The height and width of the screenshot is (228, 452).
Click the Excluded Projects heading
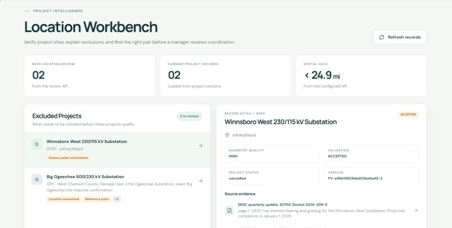(x=57, y=116)
